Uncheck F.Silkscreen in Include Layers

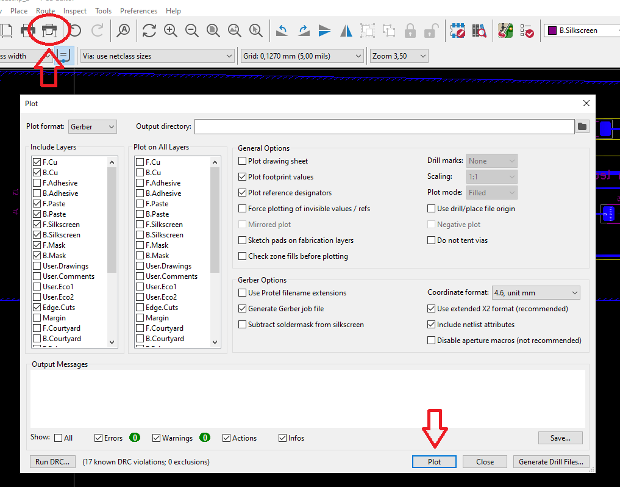pyautogui.click(x=36, y=225)
